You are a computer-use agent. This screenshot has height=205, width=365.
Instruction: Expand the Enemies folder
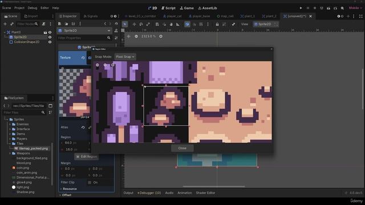tap(10, 124)
